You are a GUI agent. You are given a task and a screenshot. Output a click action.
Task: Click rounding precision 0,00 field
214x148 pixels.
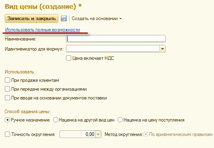click(x=78, y=134)
